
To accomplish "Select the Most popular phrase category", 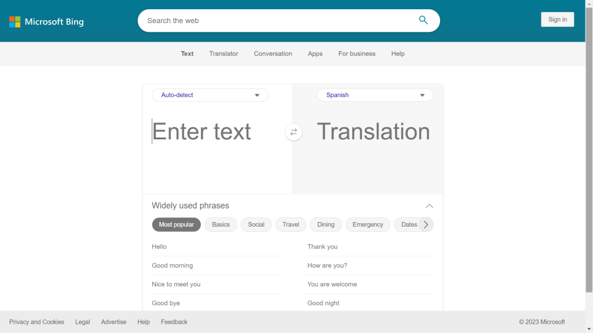I will [x=176, y=225].
